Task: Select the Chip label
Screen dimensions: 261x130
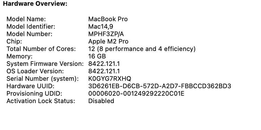Action: pos(14,42)
